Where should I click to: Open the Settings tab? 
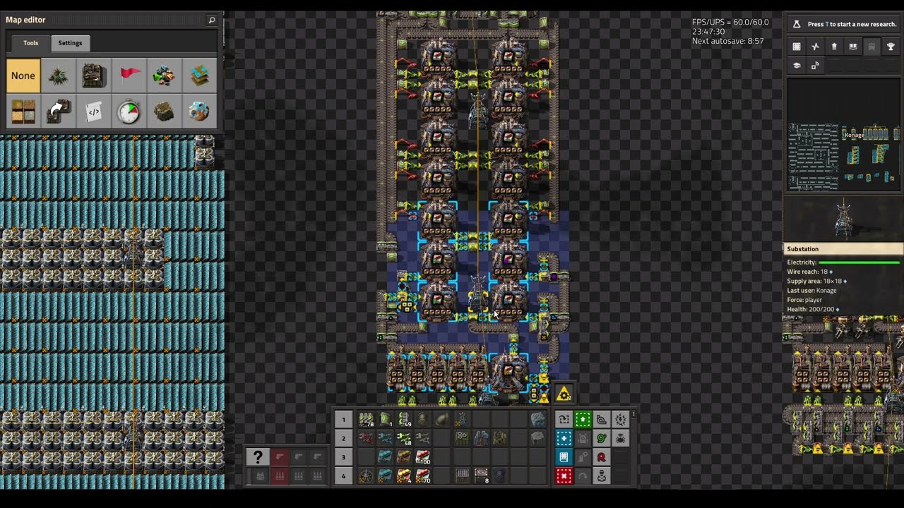pyautogui.click(x=70, y=43)
